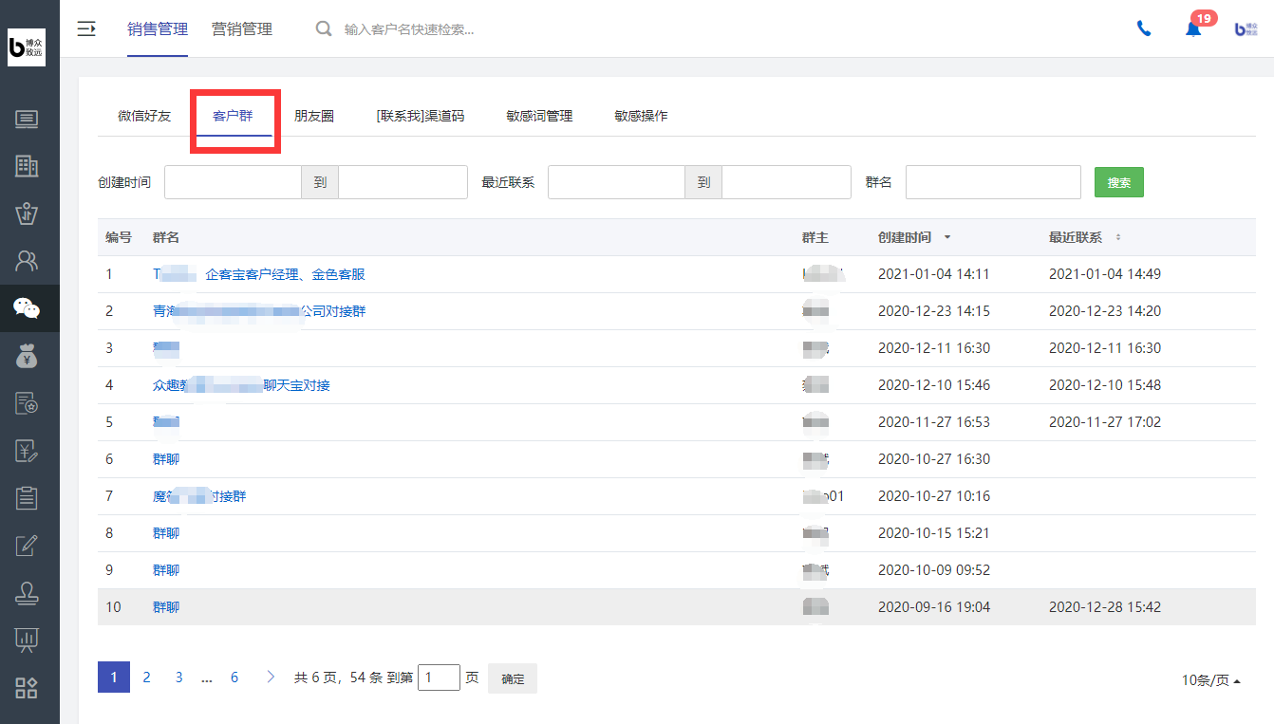Switch to 销售管理 top menu
The image size is (1274, 724).
pos(158,29)
